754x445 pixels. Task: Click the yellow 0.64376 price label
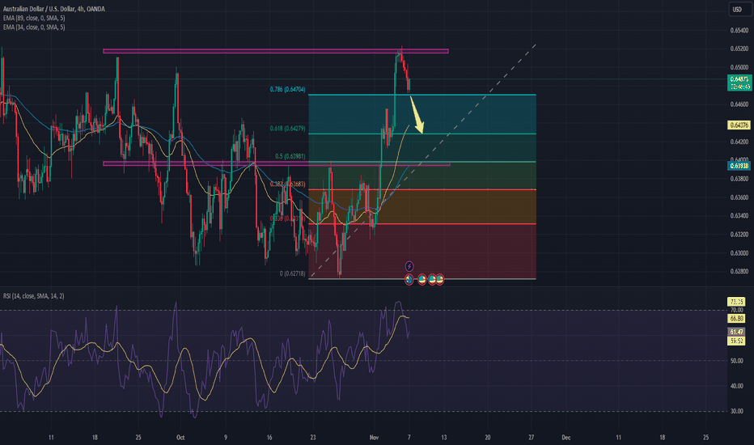click(739, 125)
